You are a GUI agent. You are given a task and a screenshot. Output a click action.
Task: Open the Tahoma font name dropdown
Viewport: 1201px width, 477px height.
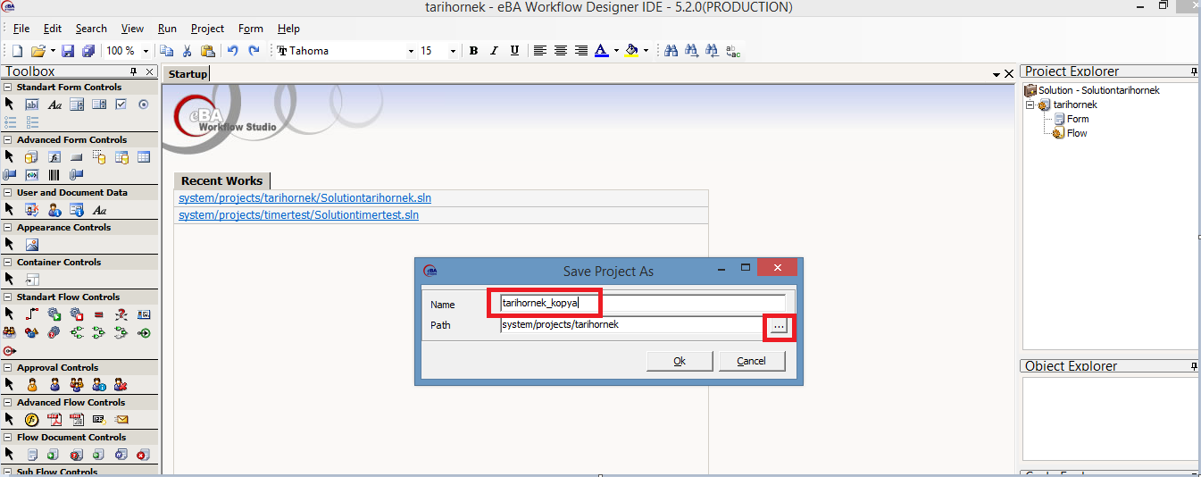(x=411, y=51)
